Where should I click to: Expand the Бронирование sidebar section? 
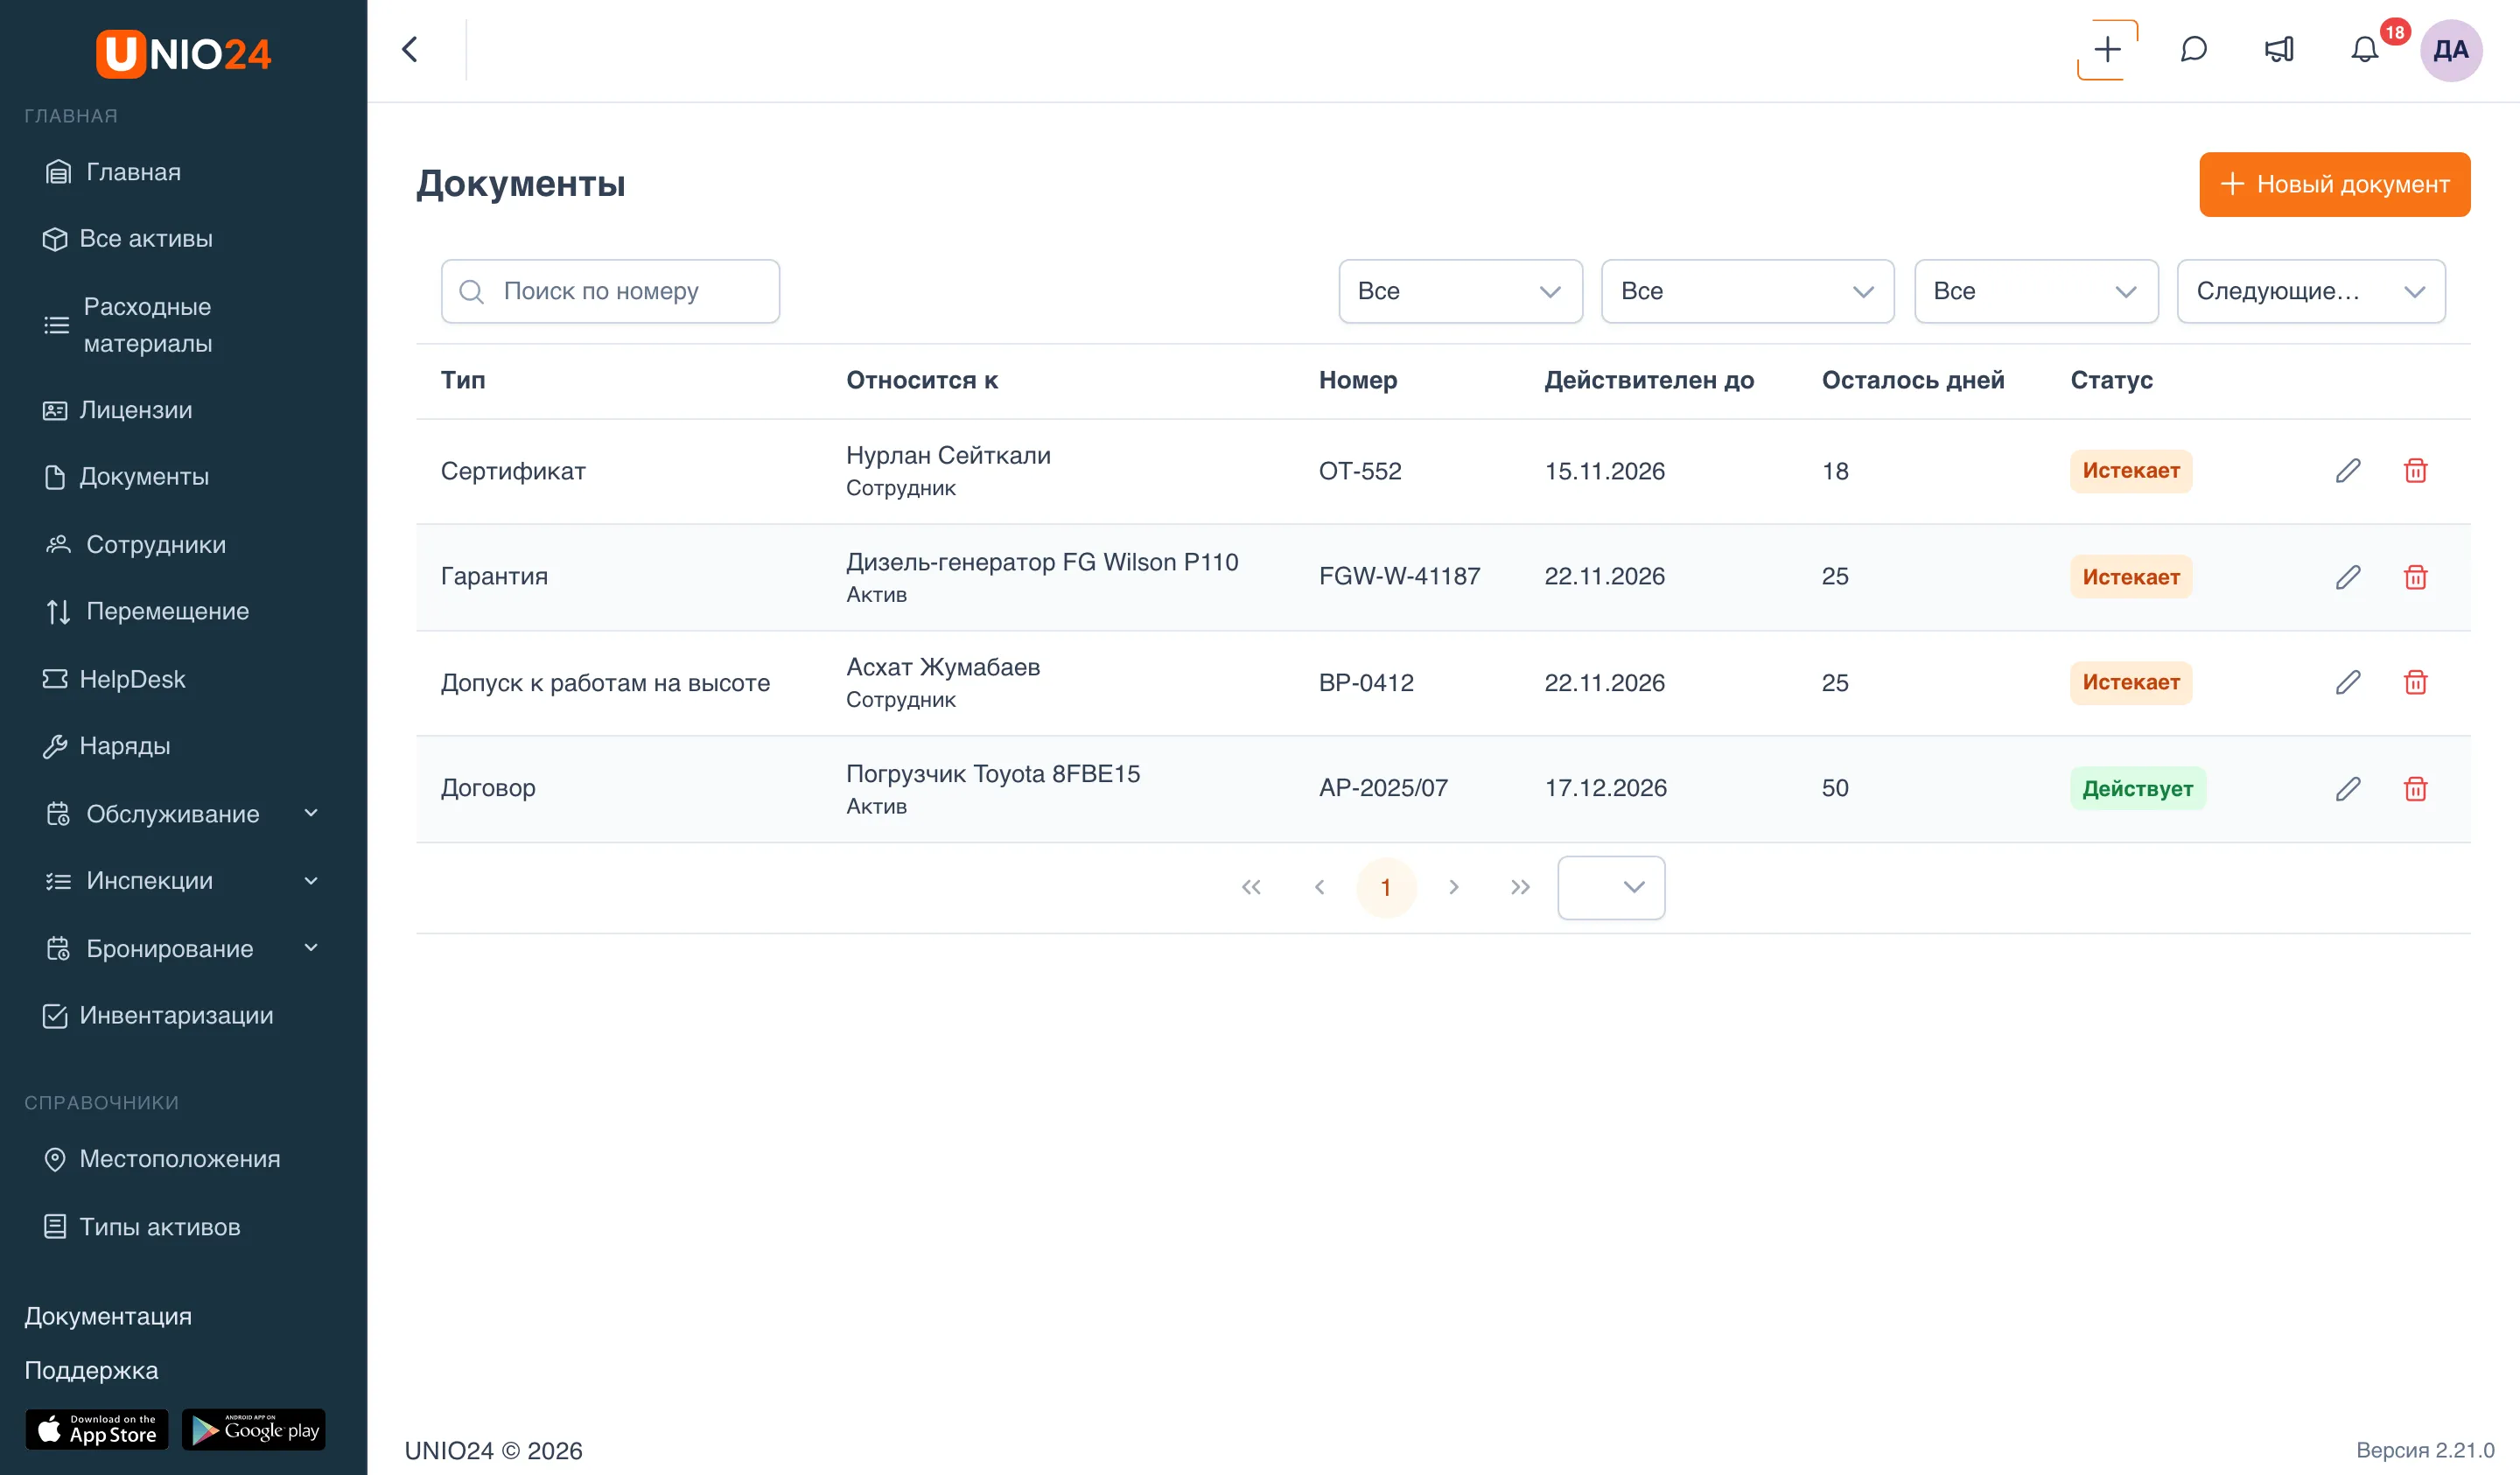click(x=183, y=949)
